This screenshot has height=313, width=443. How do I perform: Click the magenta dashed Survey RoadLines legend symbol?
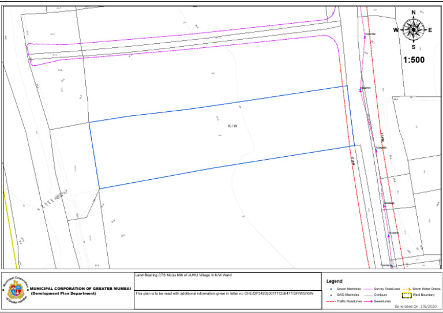tap(368, 289)
